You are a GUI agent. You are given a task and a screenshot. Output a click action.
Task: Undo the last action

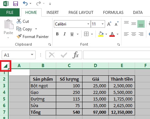pyautogui.click(x=25, y=4)
